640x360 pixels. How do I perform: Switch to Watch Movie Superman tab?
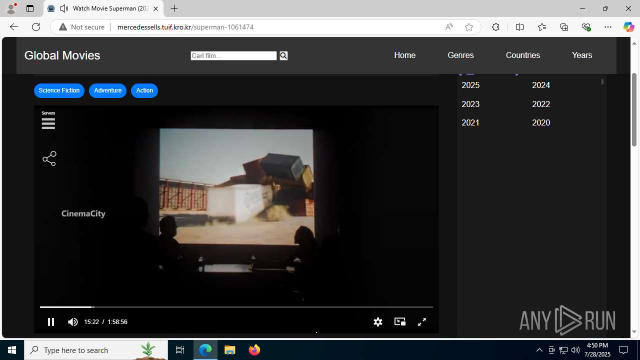pyautogui.click(x=103, y=8)
